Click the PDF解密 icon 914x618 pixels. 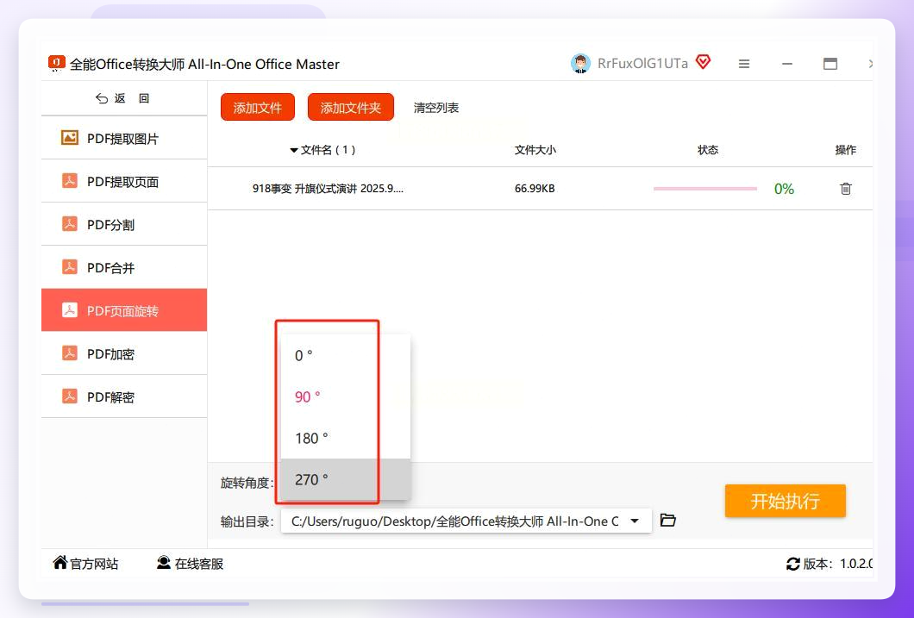[x=70, y=396]
